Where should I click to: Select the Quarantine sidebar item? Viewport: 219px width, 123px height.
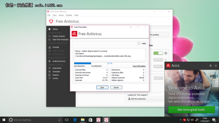(57, 68)
